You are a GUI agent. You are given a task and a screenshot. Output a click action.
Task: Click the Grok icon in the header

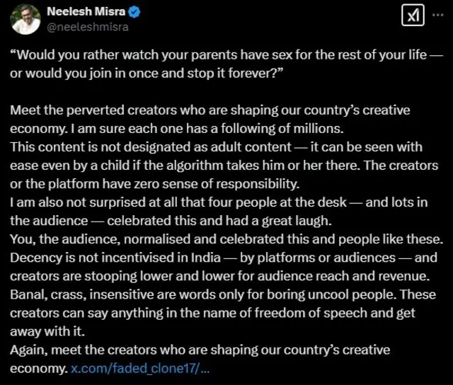click(413, 16)
